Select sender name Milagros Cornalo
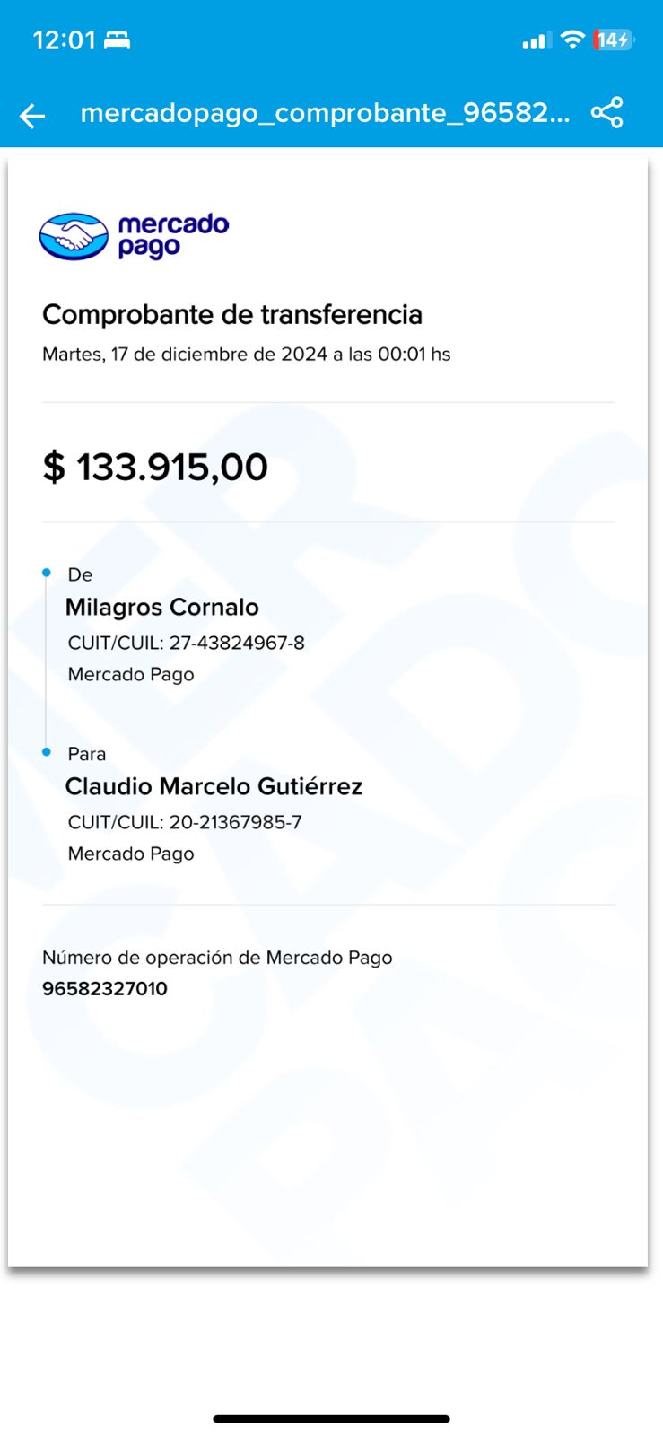The width and height of the screenshot is (663, 1436). click(162, 608)
